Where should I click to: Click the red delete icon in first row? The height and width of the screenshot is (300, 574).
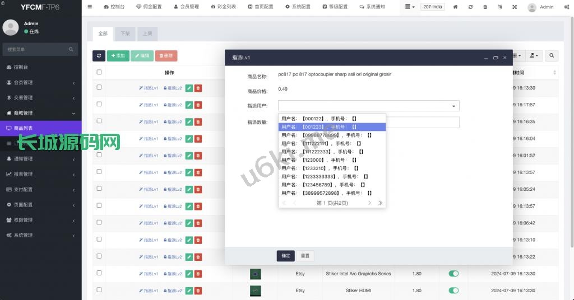tap(198, 88)
